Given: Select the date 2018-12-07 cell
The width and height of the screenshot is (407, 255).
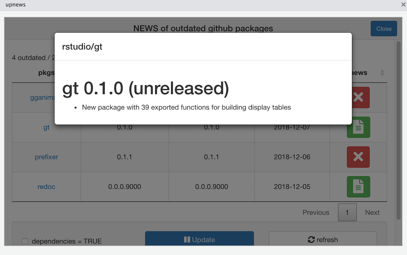Looking at the screenshot, I should pyautogui.click(x=292, y=127).
